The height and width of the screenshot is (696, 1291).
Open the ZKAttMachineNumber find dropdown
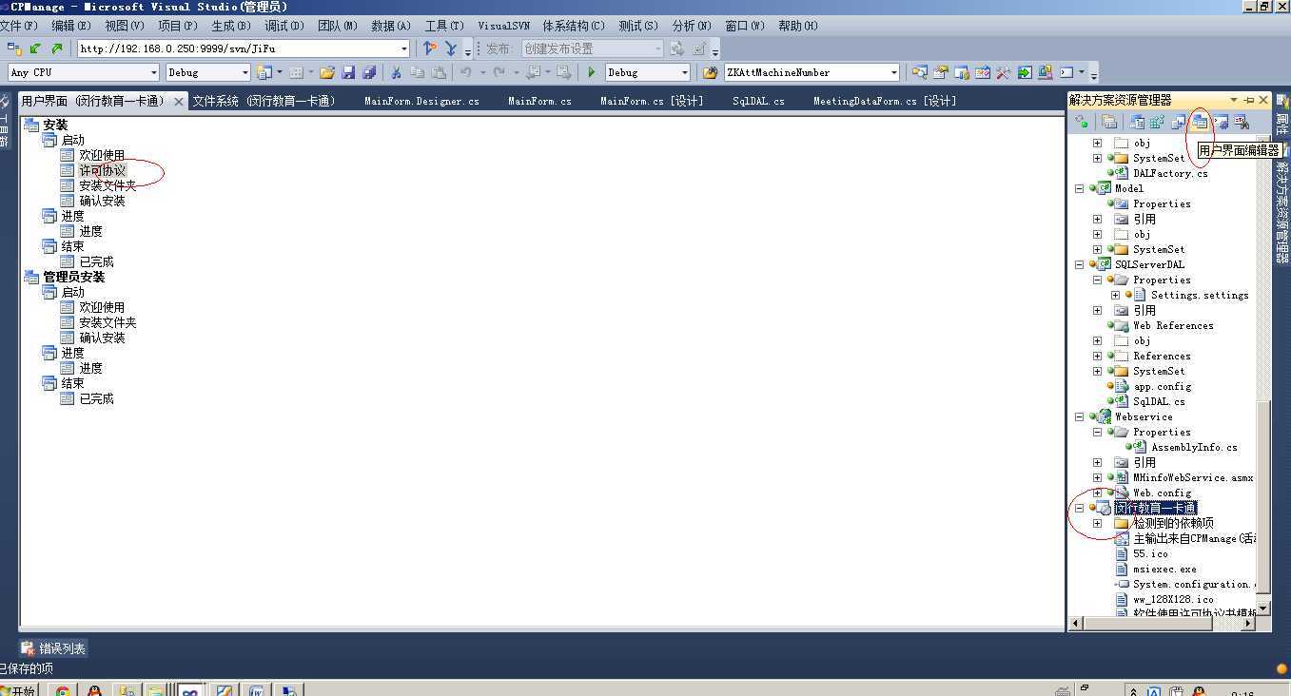(894, 72)
